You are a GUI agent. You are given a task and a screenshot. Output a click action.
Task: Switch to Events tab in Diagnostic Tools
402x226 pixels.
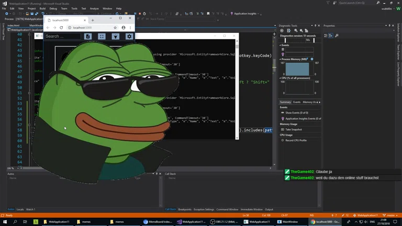click(297, 102)
